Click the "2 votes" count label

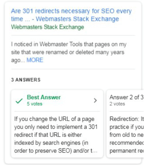(117, 104)
